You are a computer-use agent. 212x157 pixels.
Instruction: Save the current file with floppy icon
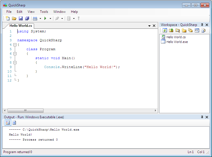[21, 18]
